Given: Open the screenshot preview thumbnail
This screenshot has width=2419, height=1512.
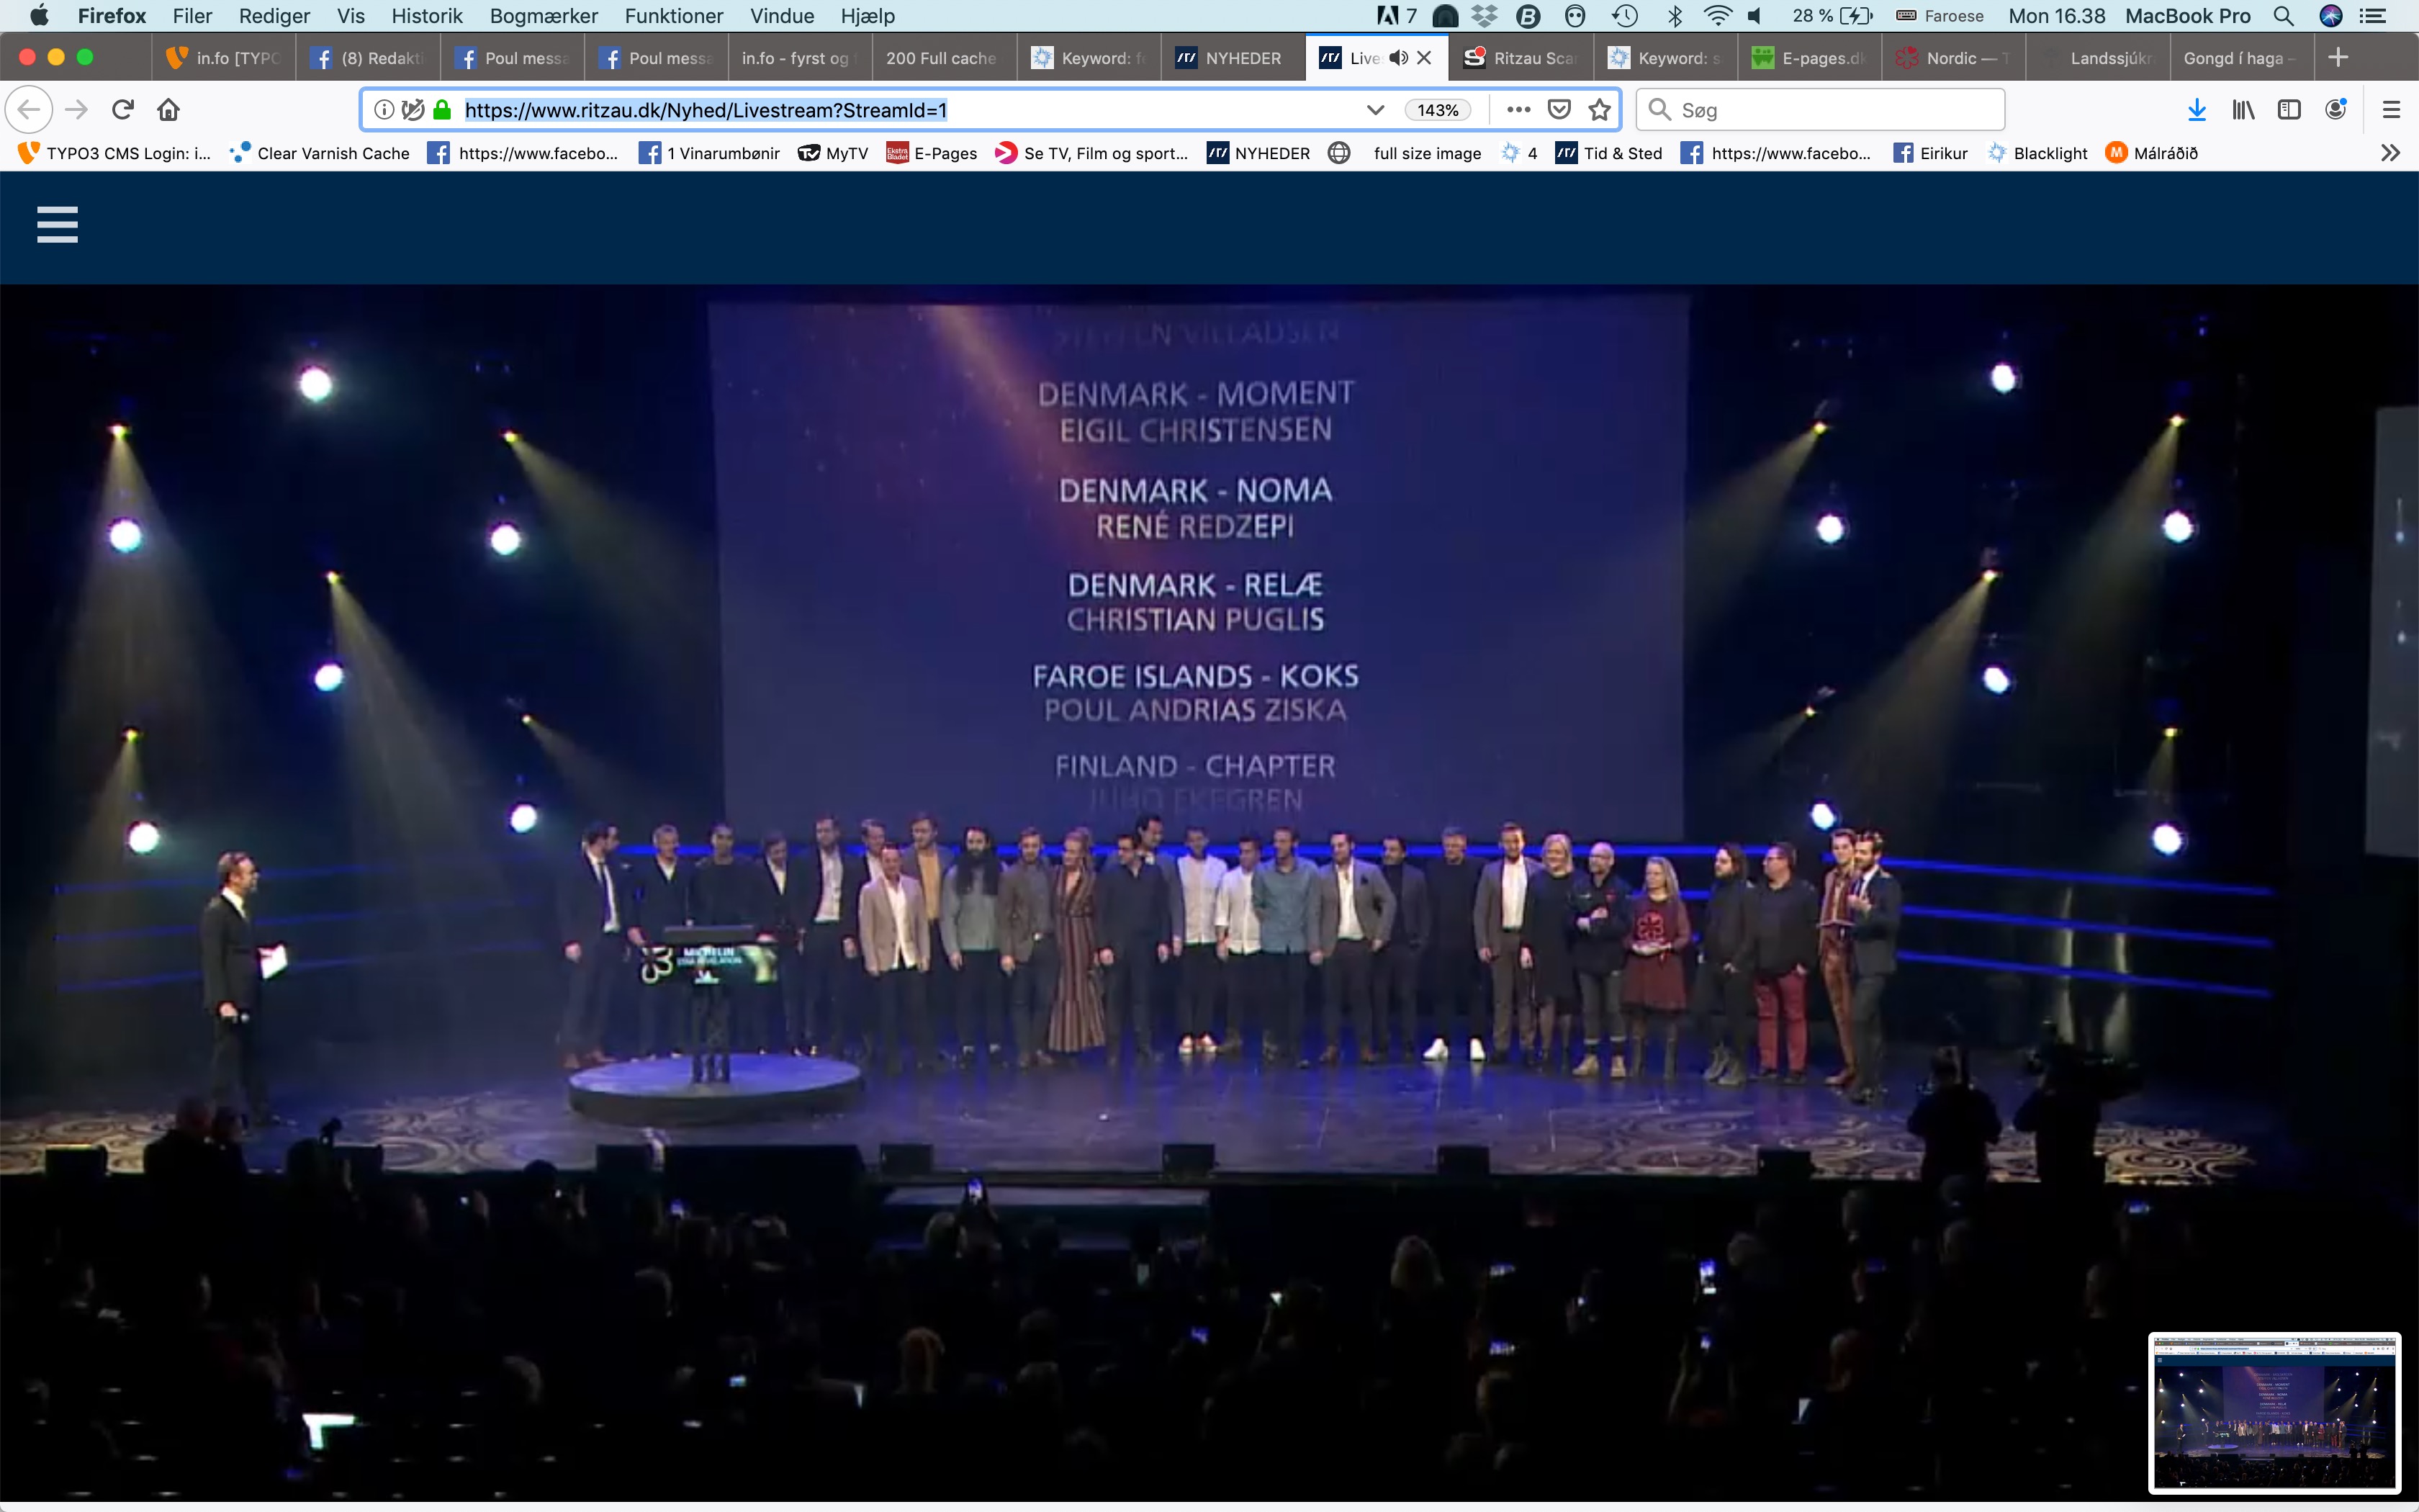Looking at the screenshot, I should [x=2274, y=1412].
